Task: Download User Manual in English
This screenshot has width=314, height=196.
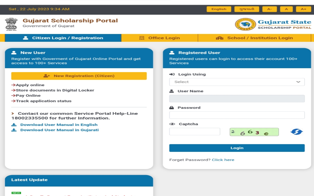Action: [x=59, y=125]
